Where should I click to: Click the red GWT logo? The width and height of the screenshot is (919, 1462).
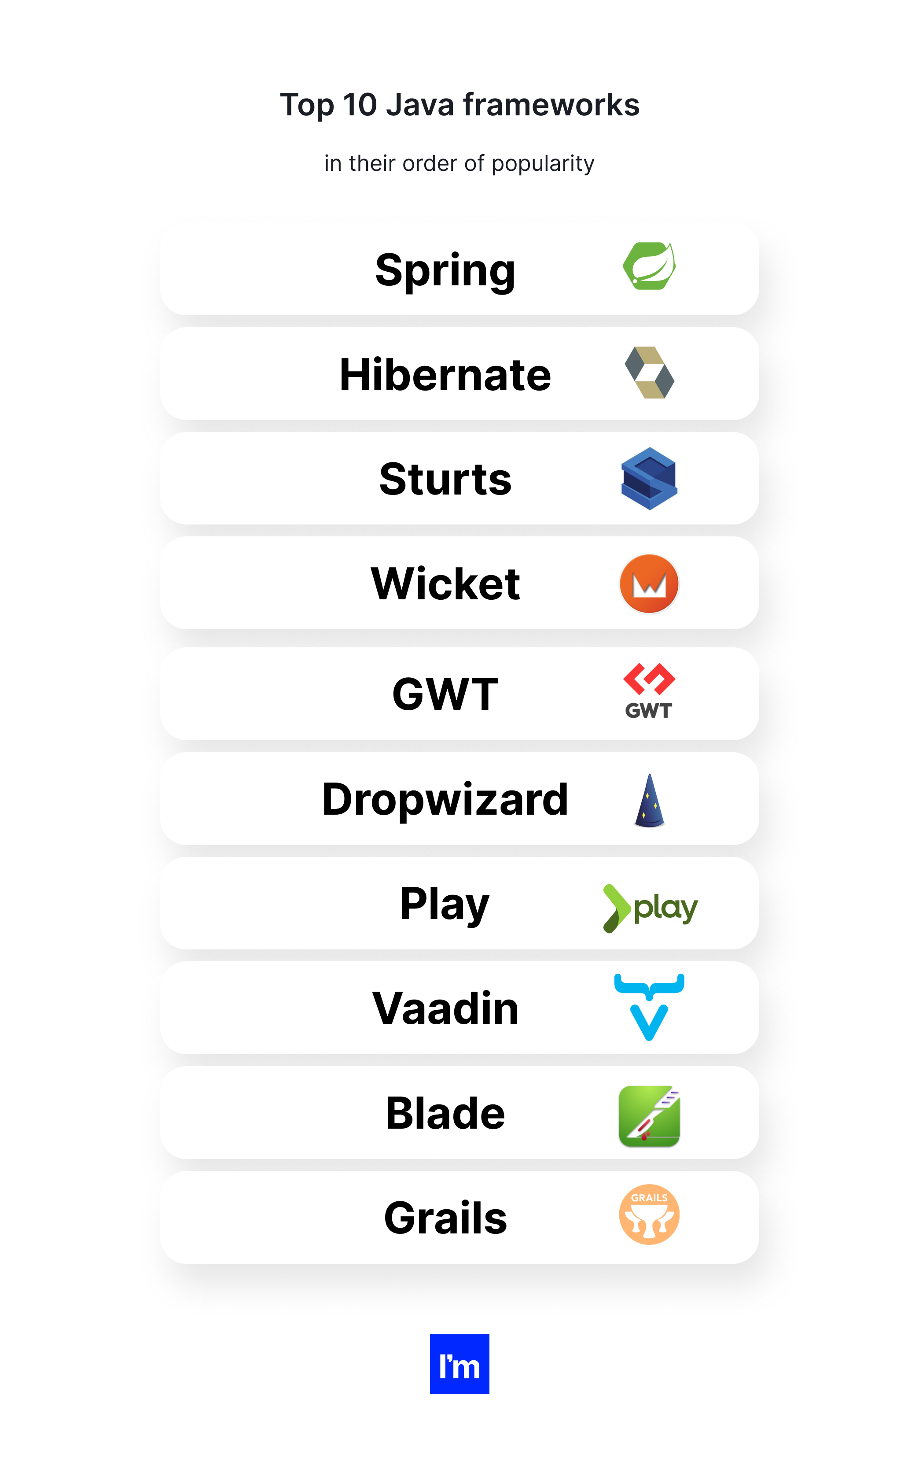tap(649, 691)
